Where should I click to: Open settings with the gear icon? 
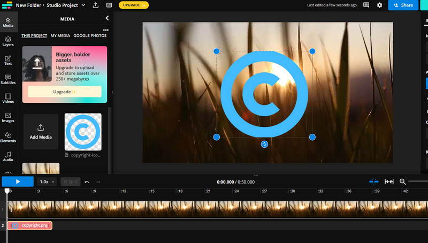click(379, 5)
